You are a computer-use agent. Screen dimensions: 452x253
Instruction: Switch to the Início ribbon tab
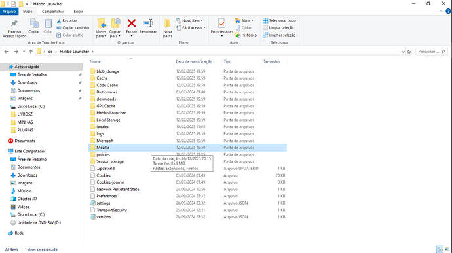pyautogui.click(x=28, y=12)
